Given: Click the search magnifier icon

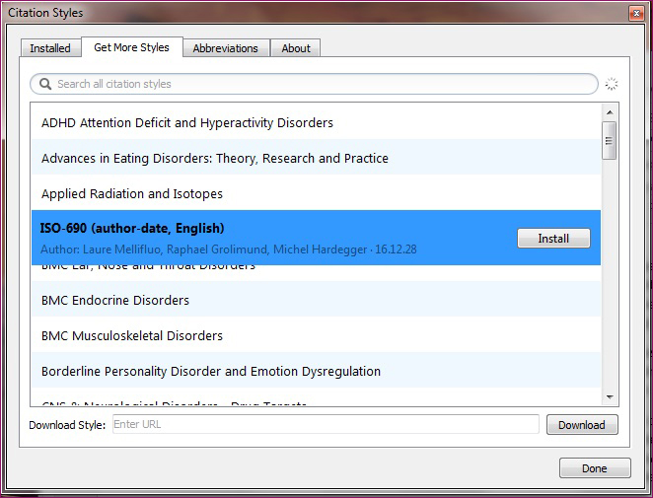Looking at the screenshot, I should [44, 84].
